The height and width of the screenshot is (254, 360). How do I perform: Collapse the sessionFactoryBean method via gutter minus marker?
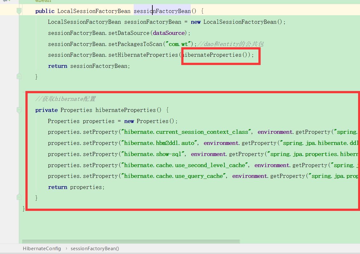click(x=19, y=10)
